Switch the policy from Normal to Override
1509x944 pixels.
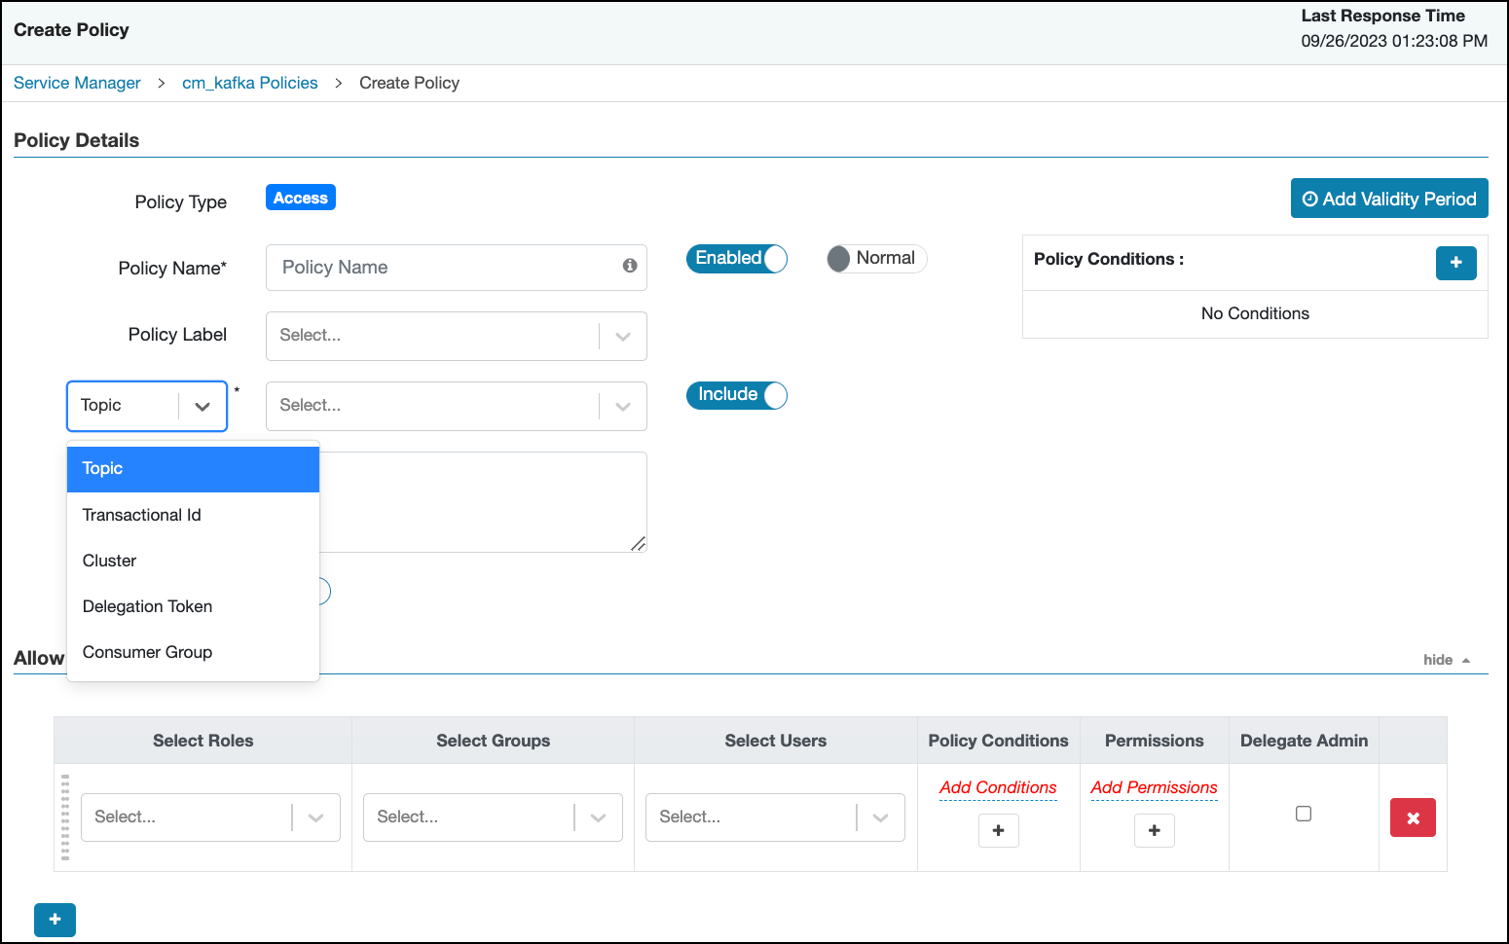[875, 258]
